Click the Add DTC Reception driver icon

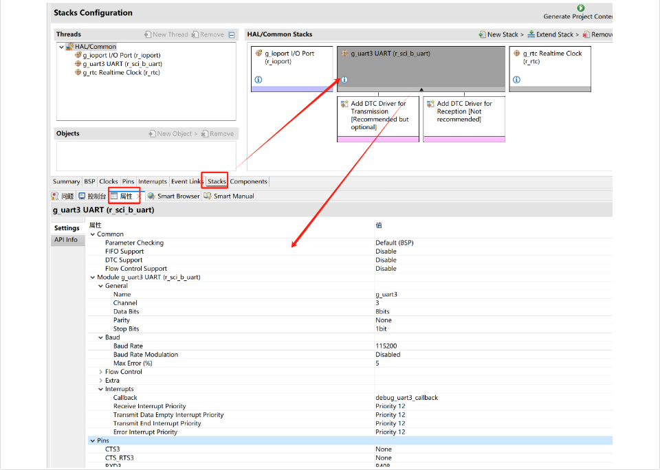pos(430,104)
